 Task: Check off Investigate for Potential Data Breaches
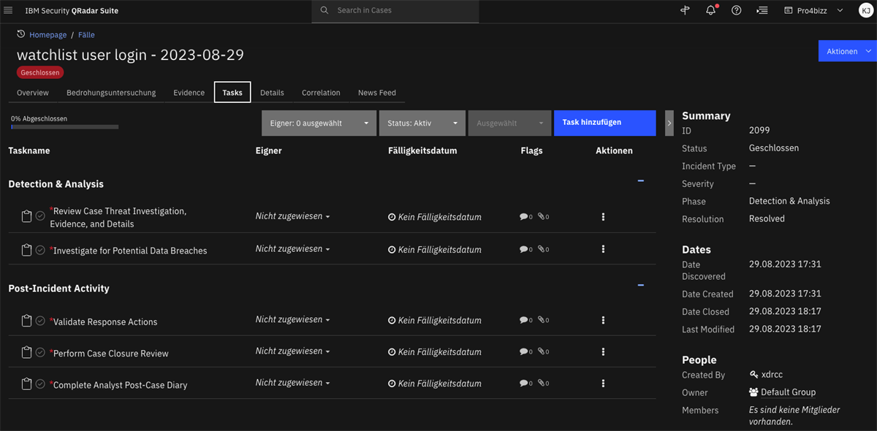point(40,250)
